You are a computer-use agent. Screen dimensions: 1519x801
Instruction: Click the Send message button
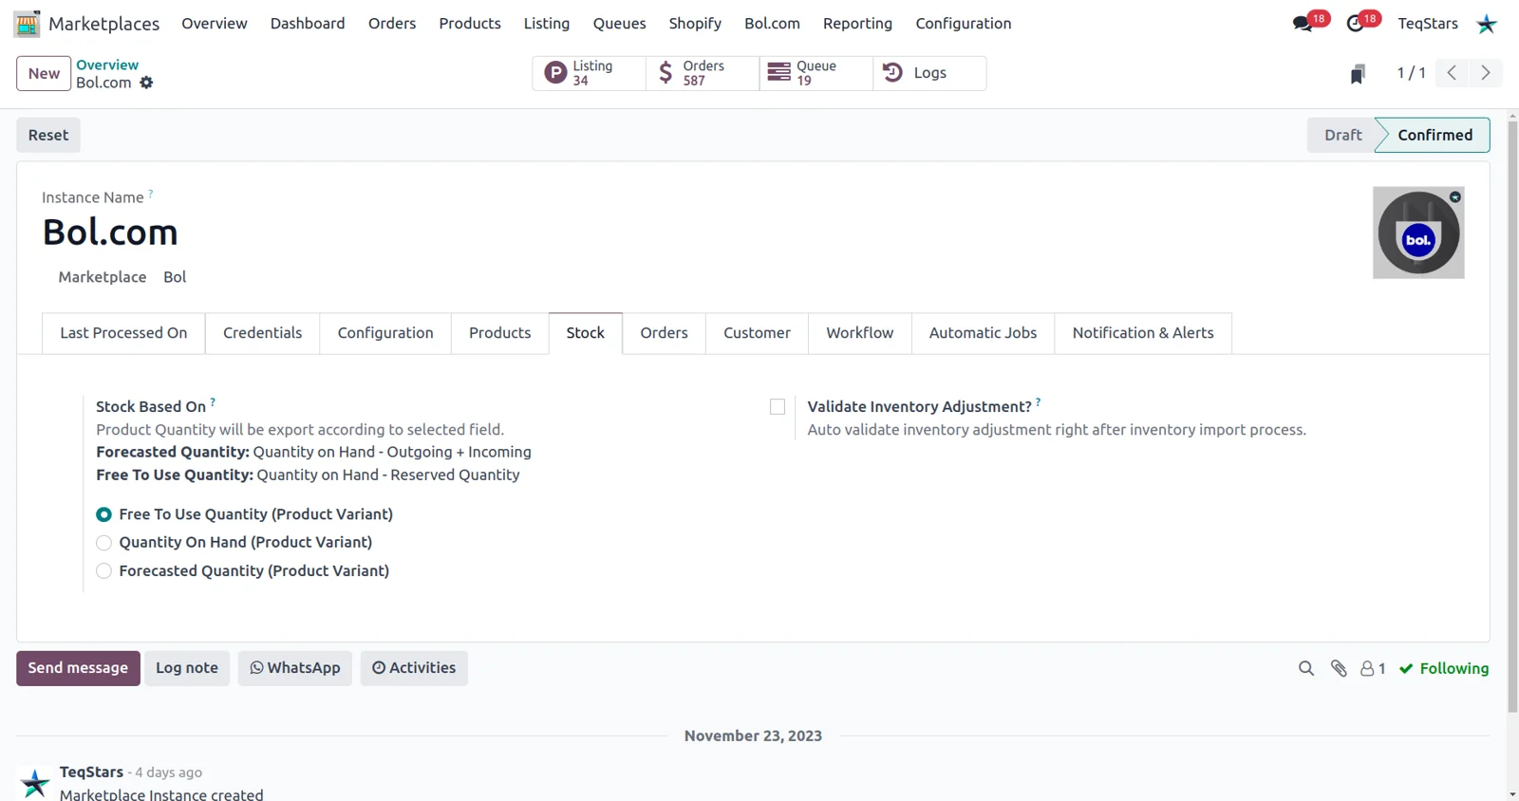[78, 668]
